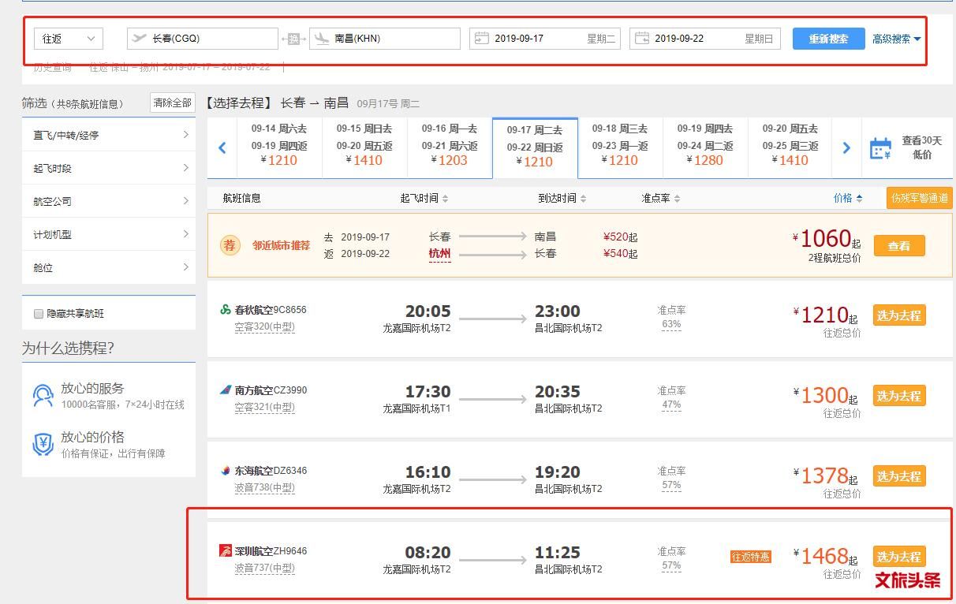Click the 伤残军警通道 button
956x604 pixels.
(x=919, y=198)
